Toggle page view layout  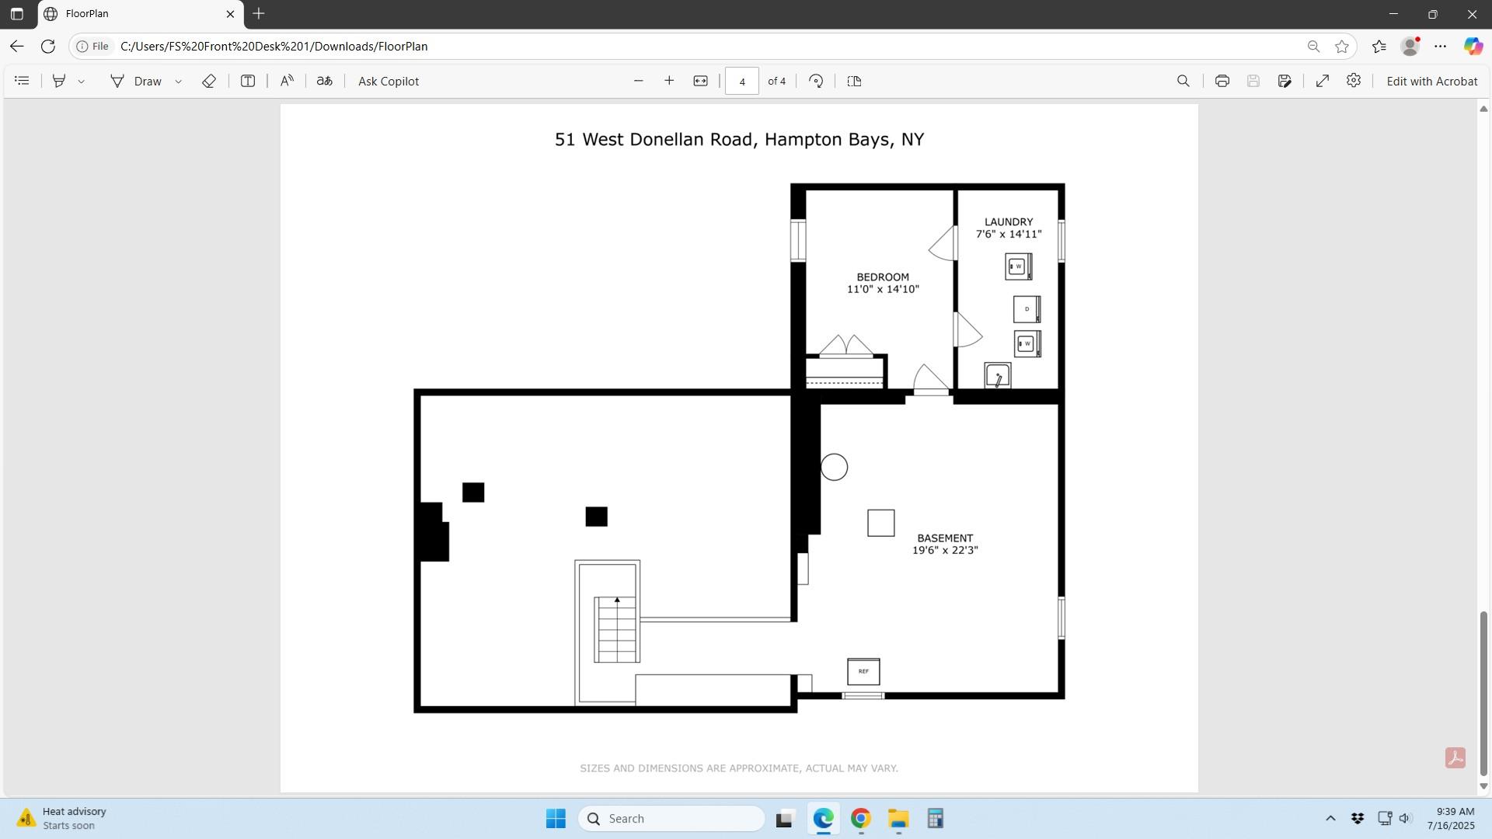[x=854, y=81]
